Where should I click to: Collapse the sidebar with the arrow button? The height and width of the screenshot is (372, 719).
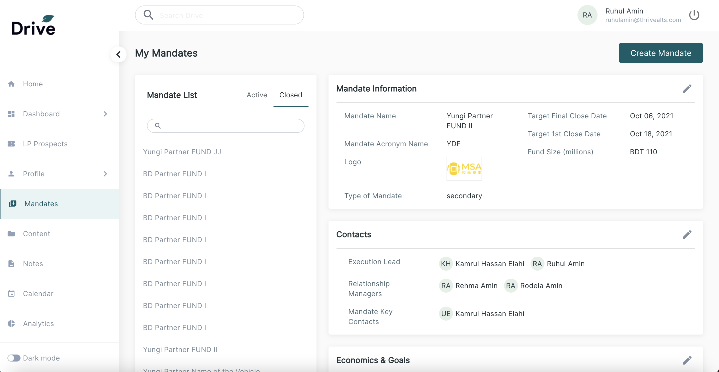point(118,54)
